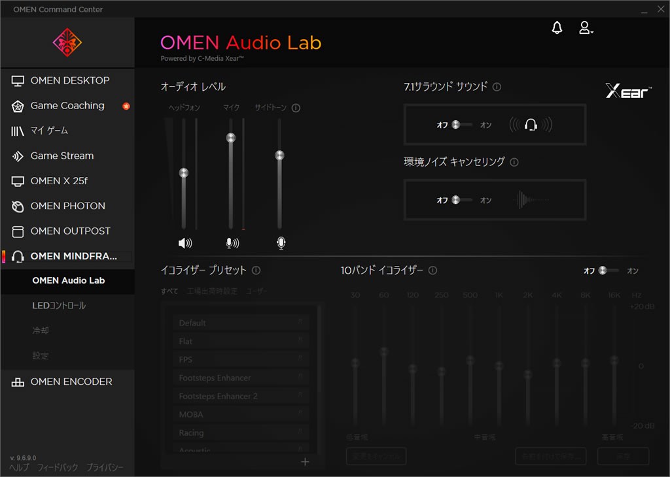Show 10バンド イコライザー info icon
Image resolution: width=670 pixels, height=477 pixels.
432,270
